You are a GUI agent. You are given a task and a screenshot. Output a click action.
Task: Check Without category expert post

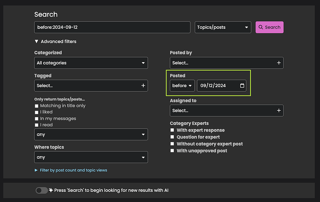(172, 144)
